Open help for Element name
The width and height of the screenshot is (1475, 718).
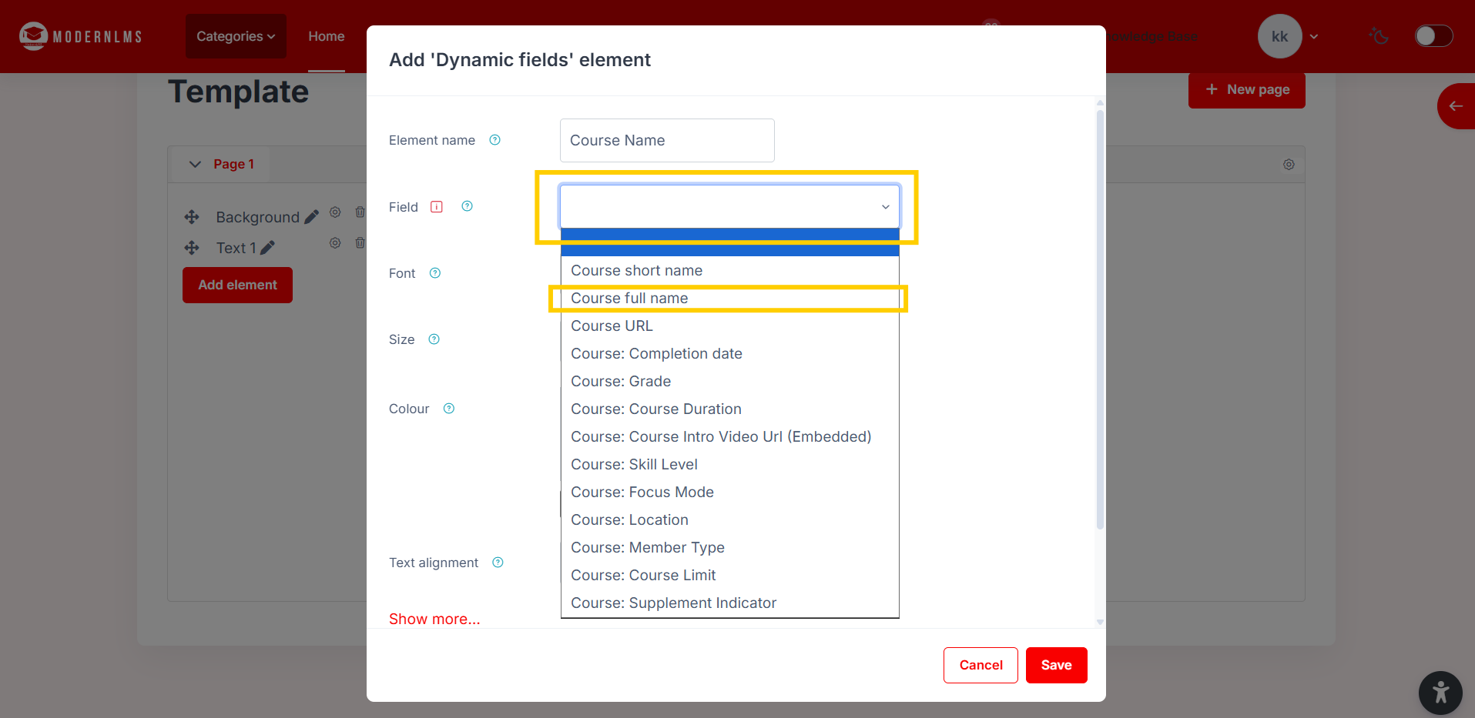(x=495, y=140)
